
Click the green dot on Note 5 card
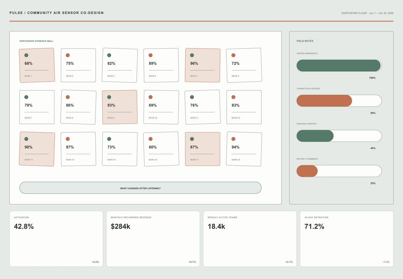click(192, 55)
